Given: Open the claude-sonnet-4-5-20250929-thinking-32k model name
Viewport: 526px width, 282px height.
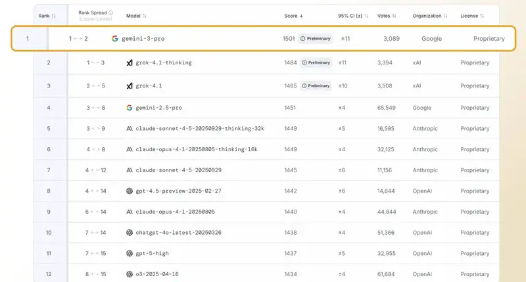Looking at the screenshot, I should [x=200, y=128].
